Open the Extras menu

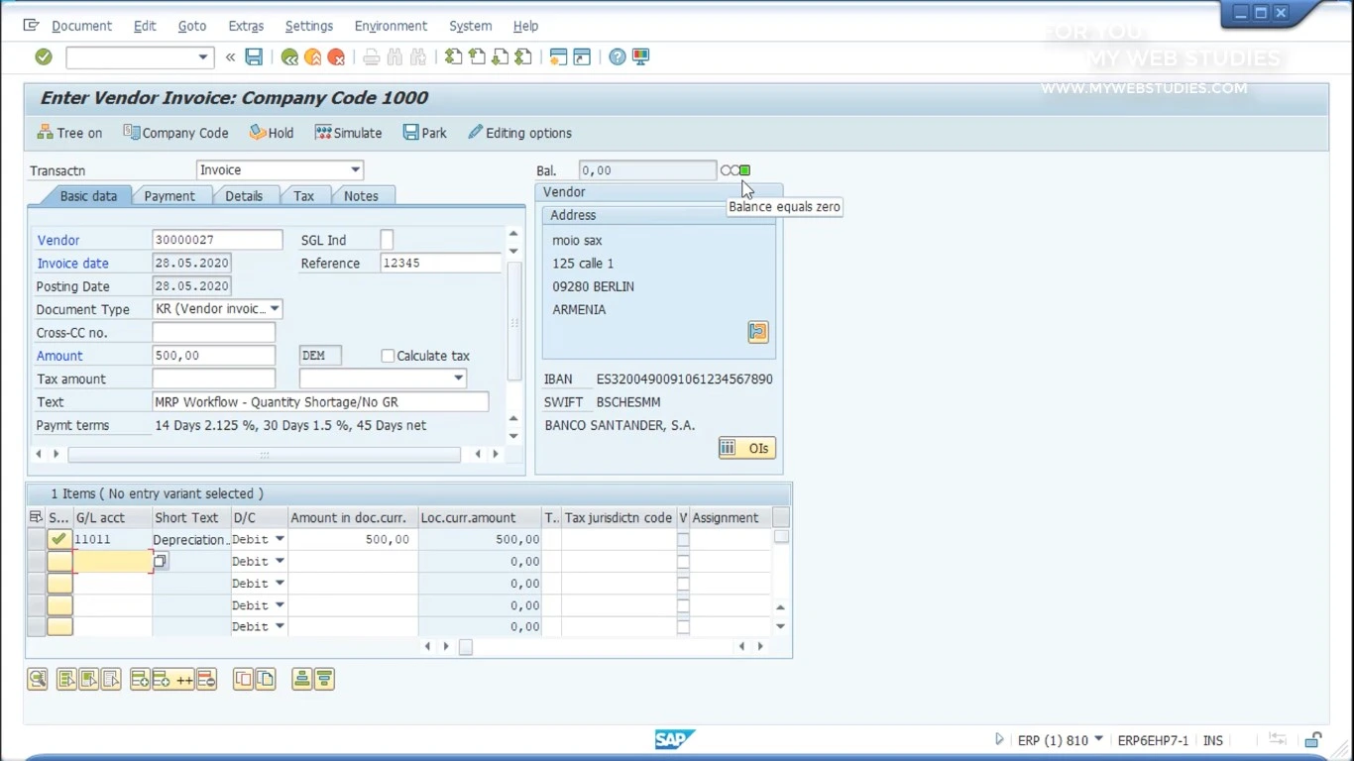click(x=246, y=26)
